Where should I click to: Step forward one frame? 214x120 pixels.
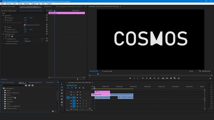point(154,78)
